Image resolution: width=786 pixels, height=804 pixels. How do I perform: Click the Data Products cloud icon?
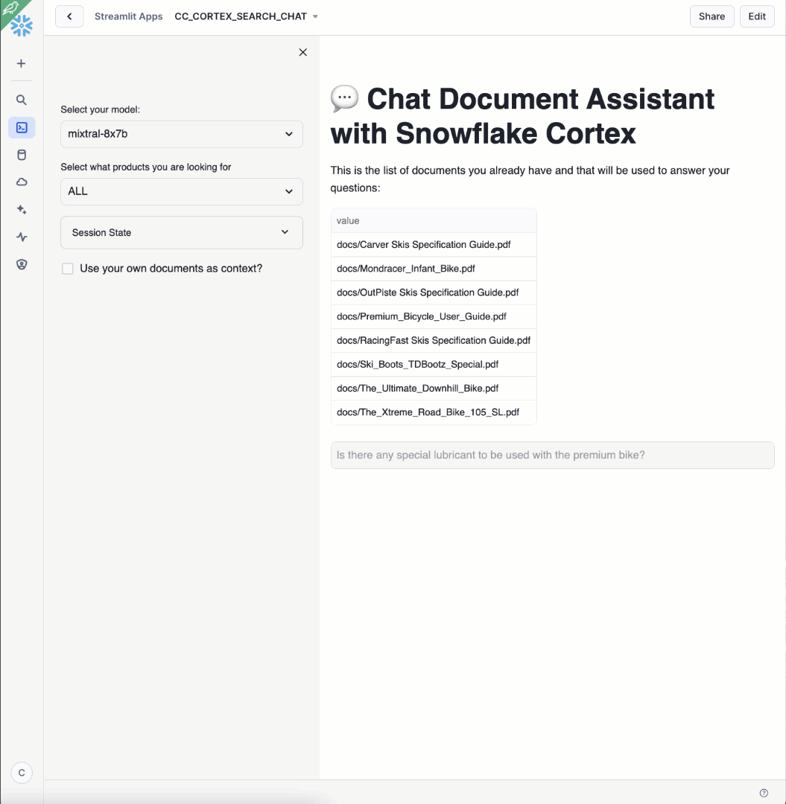[22, 182]
